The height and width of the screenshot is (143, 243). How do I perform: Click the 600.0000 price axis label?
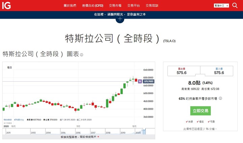[x=148, y=78]
